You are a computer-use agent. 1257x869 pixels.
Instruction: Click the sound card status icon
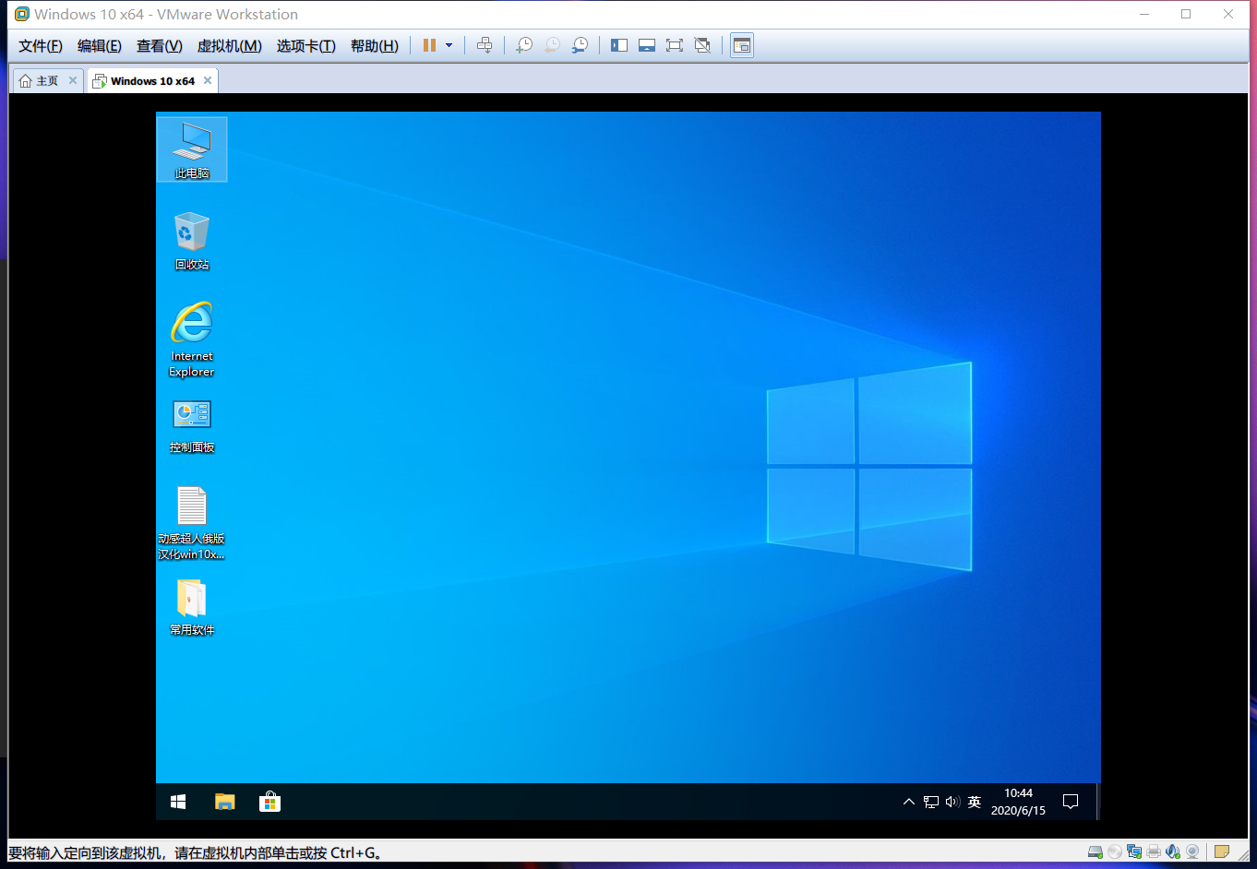(x=1173, y=852)
